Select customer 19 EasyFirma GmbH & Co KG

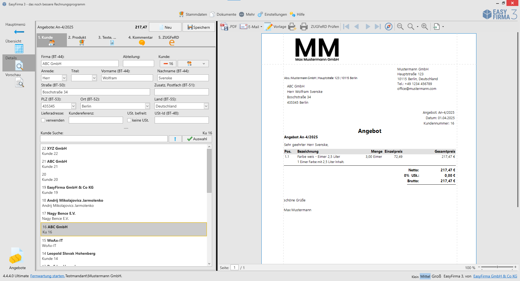coord(123,190)
